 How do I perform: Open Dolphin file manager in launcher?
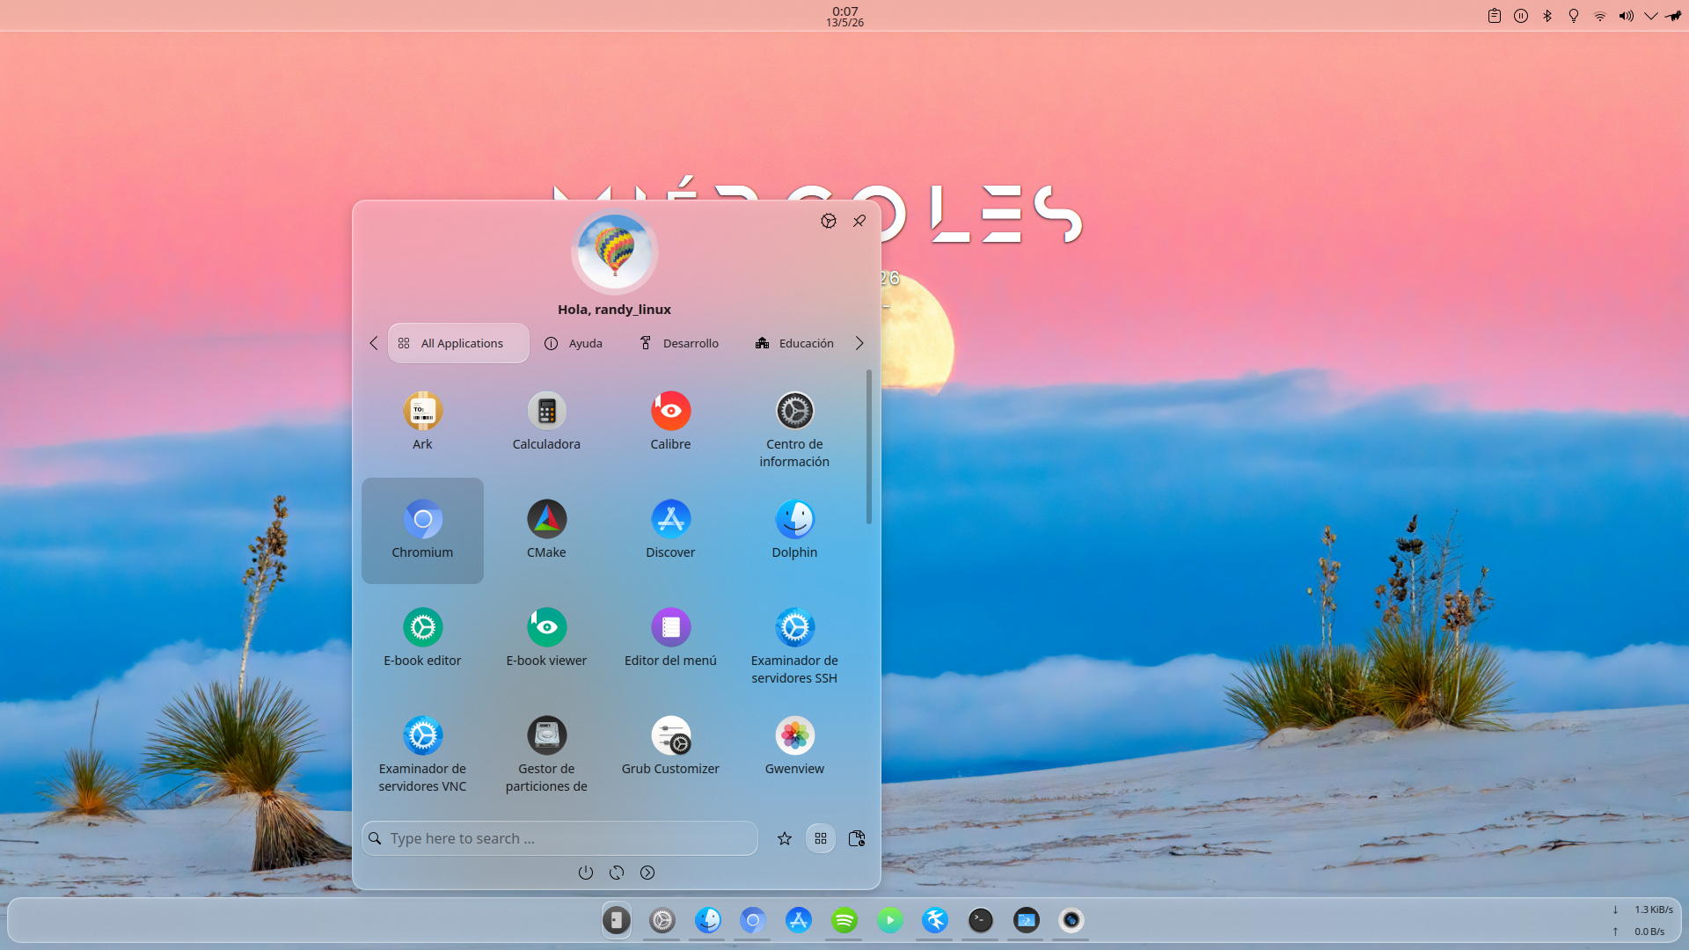pyautogui.click(x=794, y=530)
